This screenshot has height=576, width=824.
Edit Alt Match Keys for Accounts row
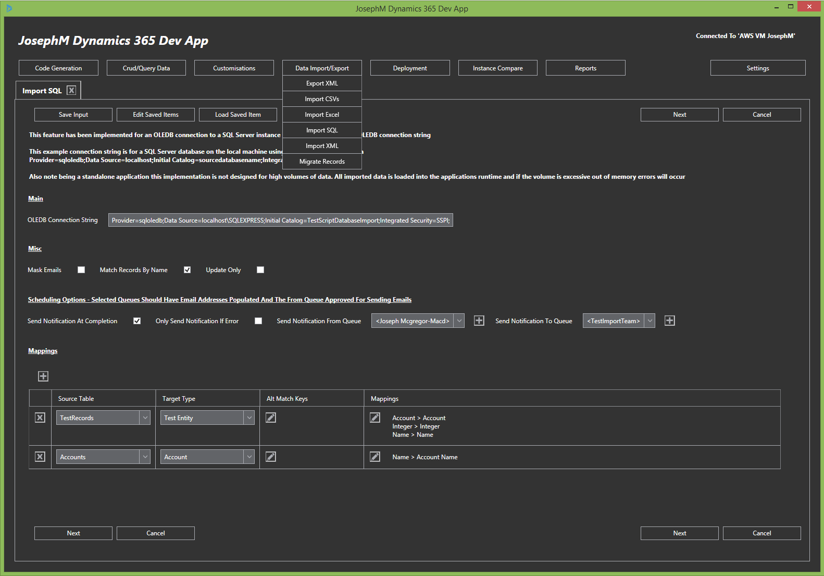coord(271,457)
